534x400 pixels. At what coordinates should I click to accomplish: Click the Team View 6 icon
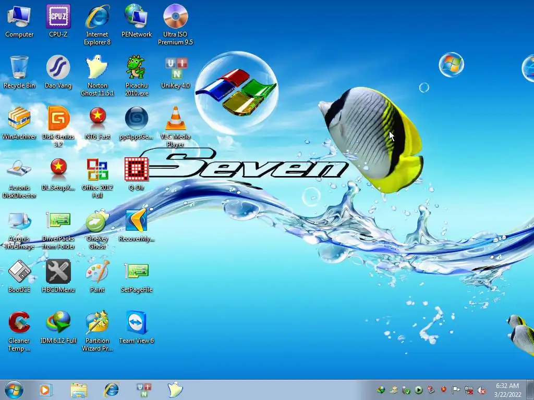(x=137, y=328)
